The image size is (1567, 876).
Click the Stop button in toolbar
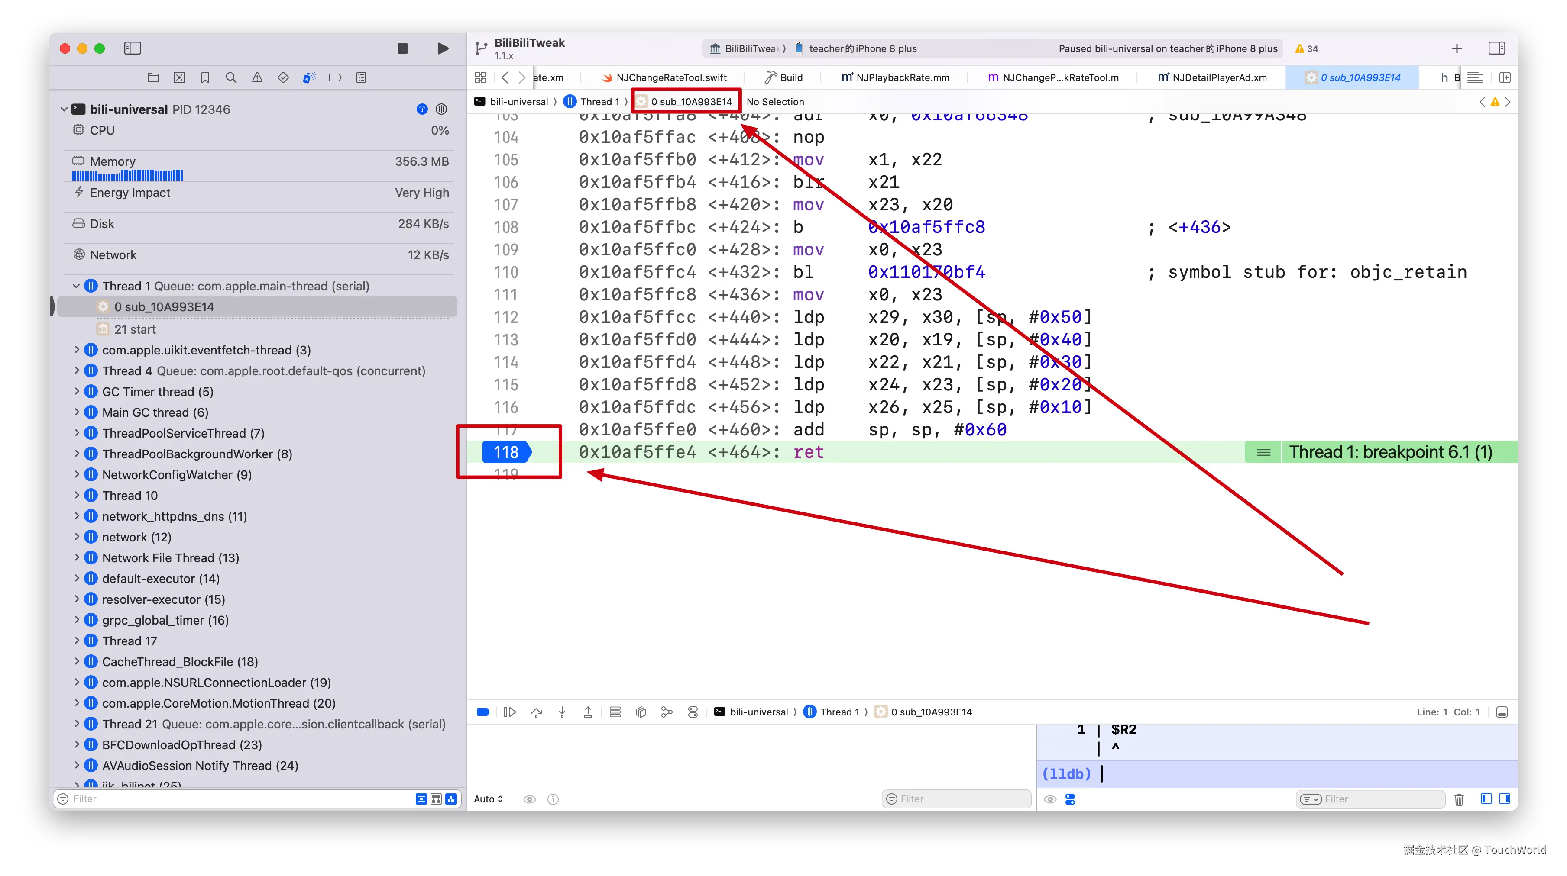[x=403, y=48]
